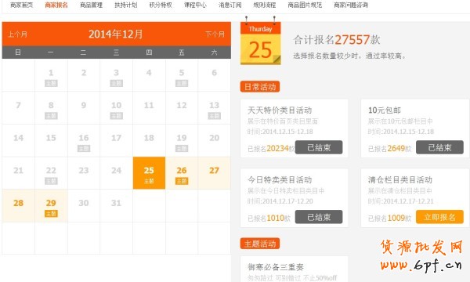Open 商品图片规范 navigation item
The height and width of the screenshot is (282, 470).
point(305,5)
